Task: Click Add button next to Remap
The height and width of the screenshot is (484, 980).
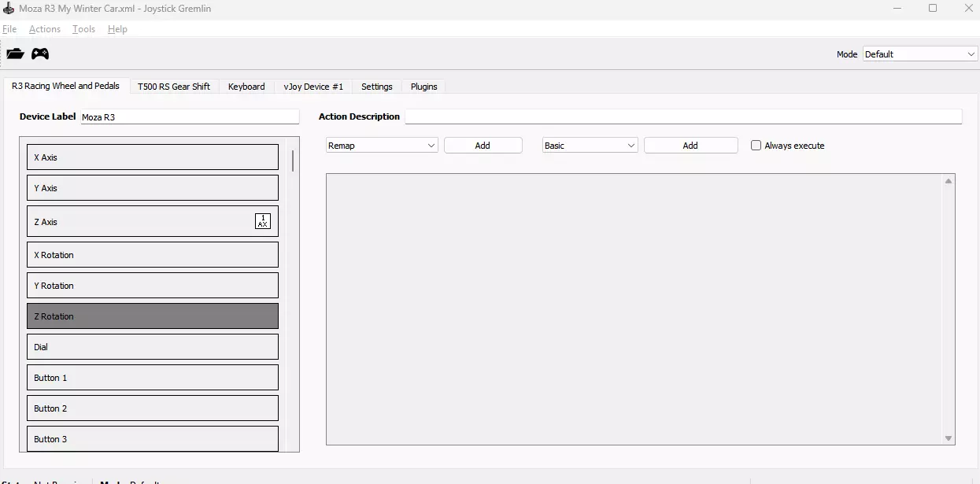Action: [x=483, y=146]
